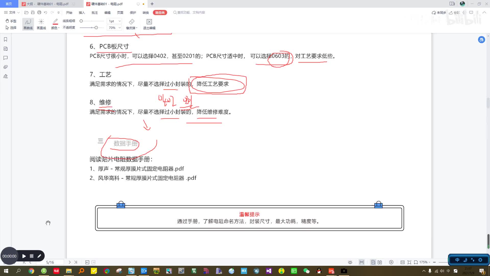
Task: Open Visual Studio from the taskbar
Action: pyautogui.click(x=269, y=271)
